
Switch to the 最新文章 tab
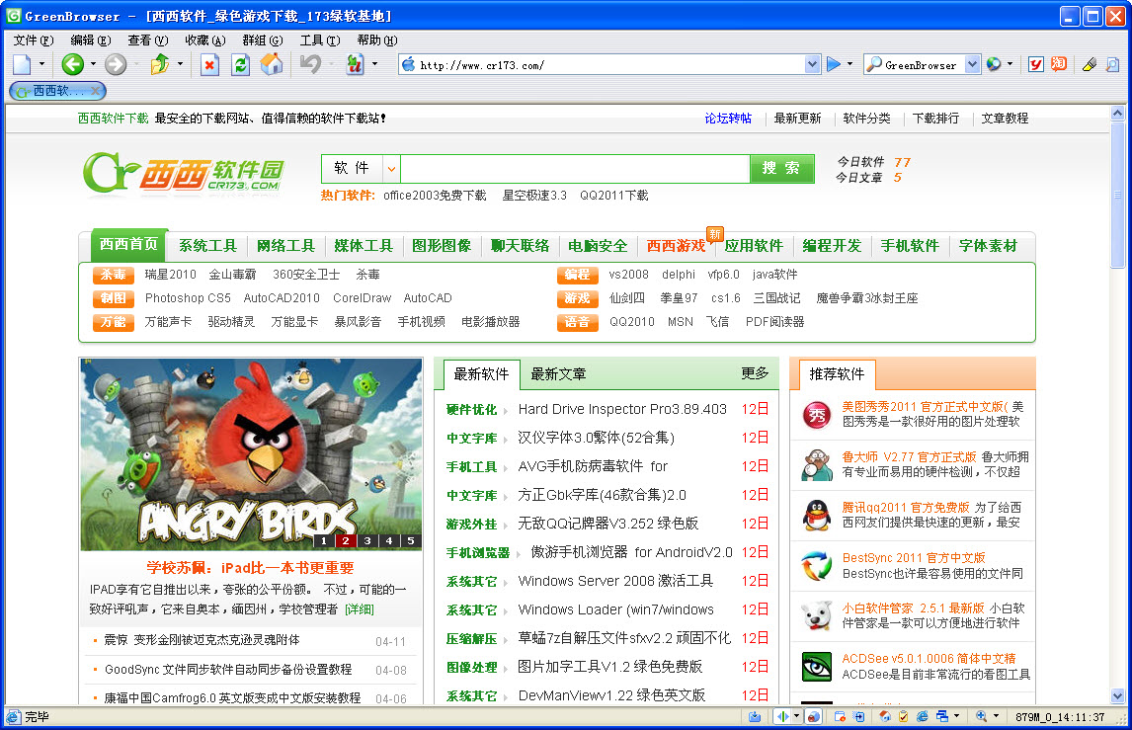click(x=558, y=373)
